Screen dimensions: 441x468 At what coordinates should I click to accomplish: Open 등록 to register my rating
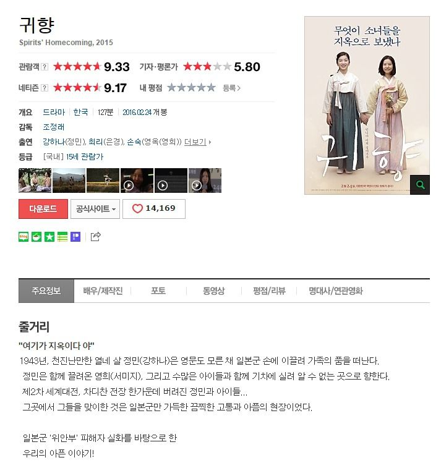tap(231, 88)
